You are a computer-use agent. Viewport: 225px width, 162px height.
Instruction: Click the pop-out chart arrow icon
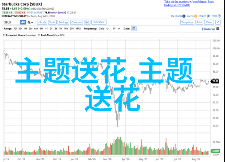[x=218, y=22]
